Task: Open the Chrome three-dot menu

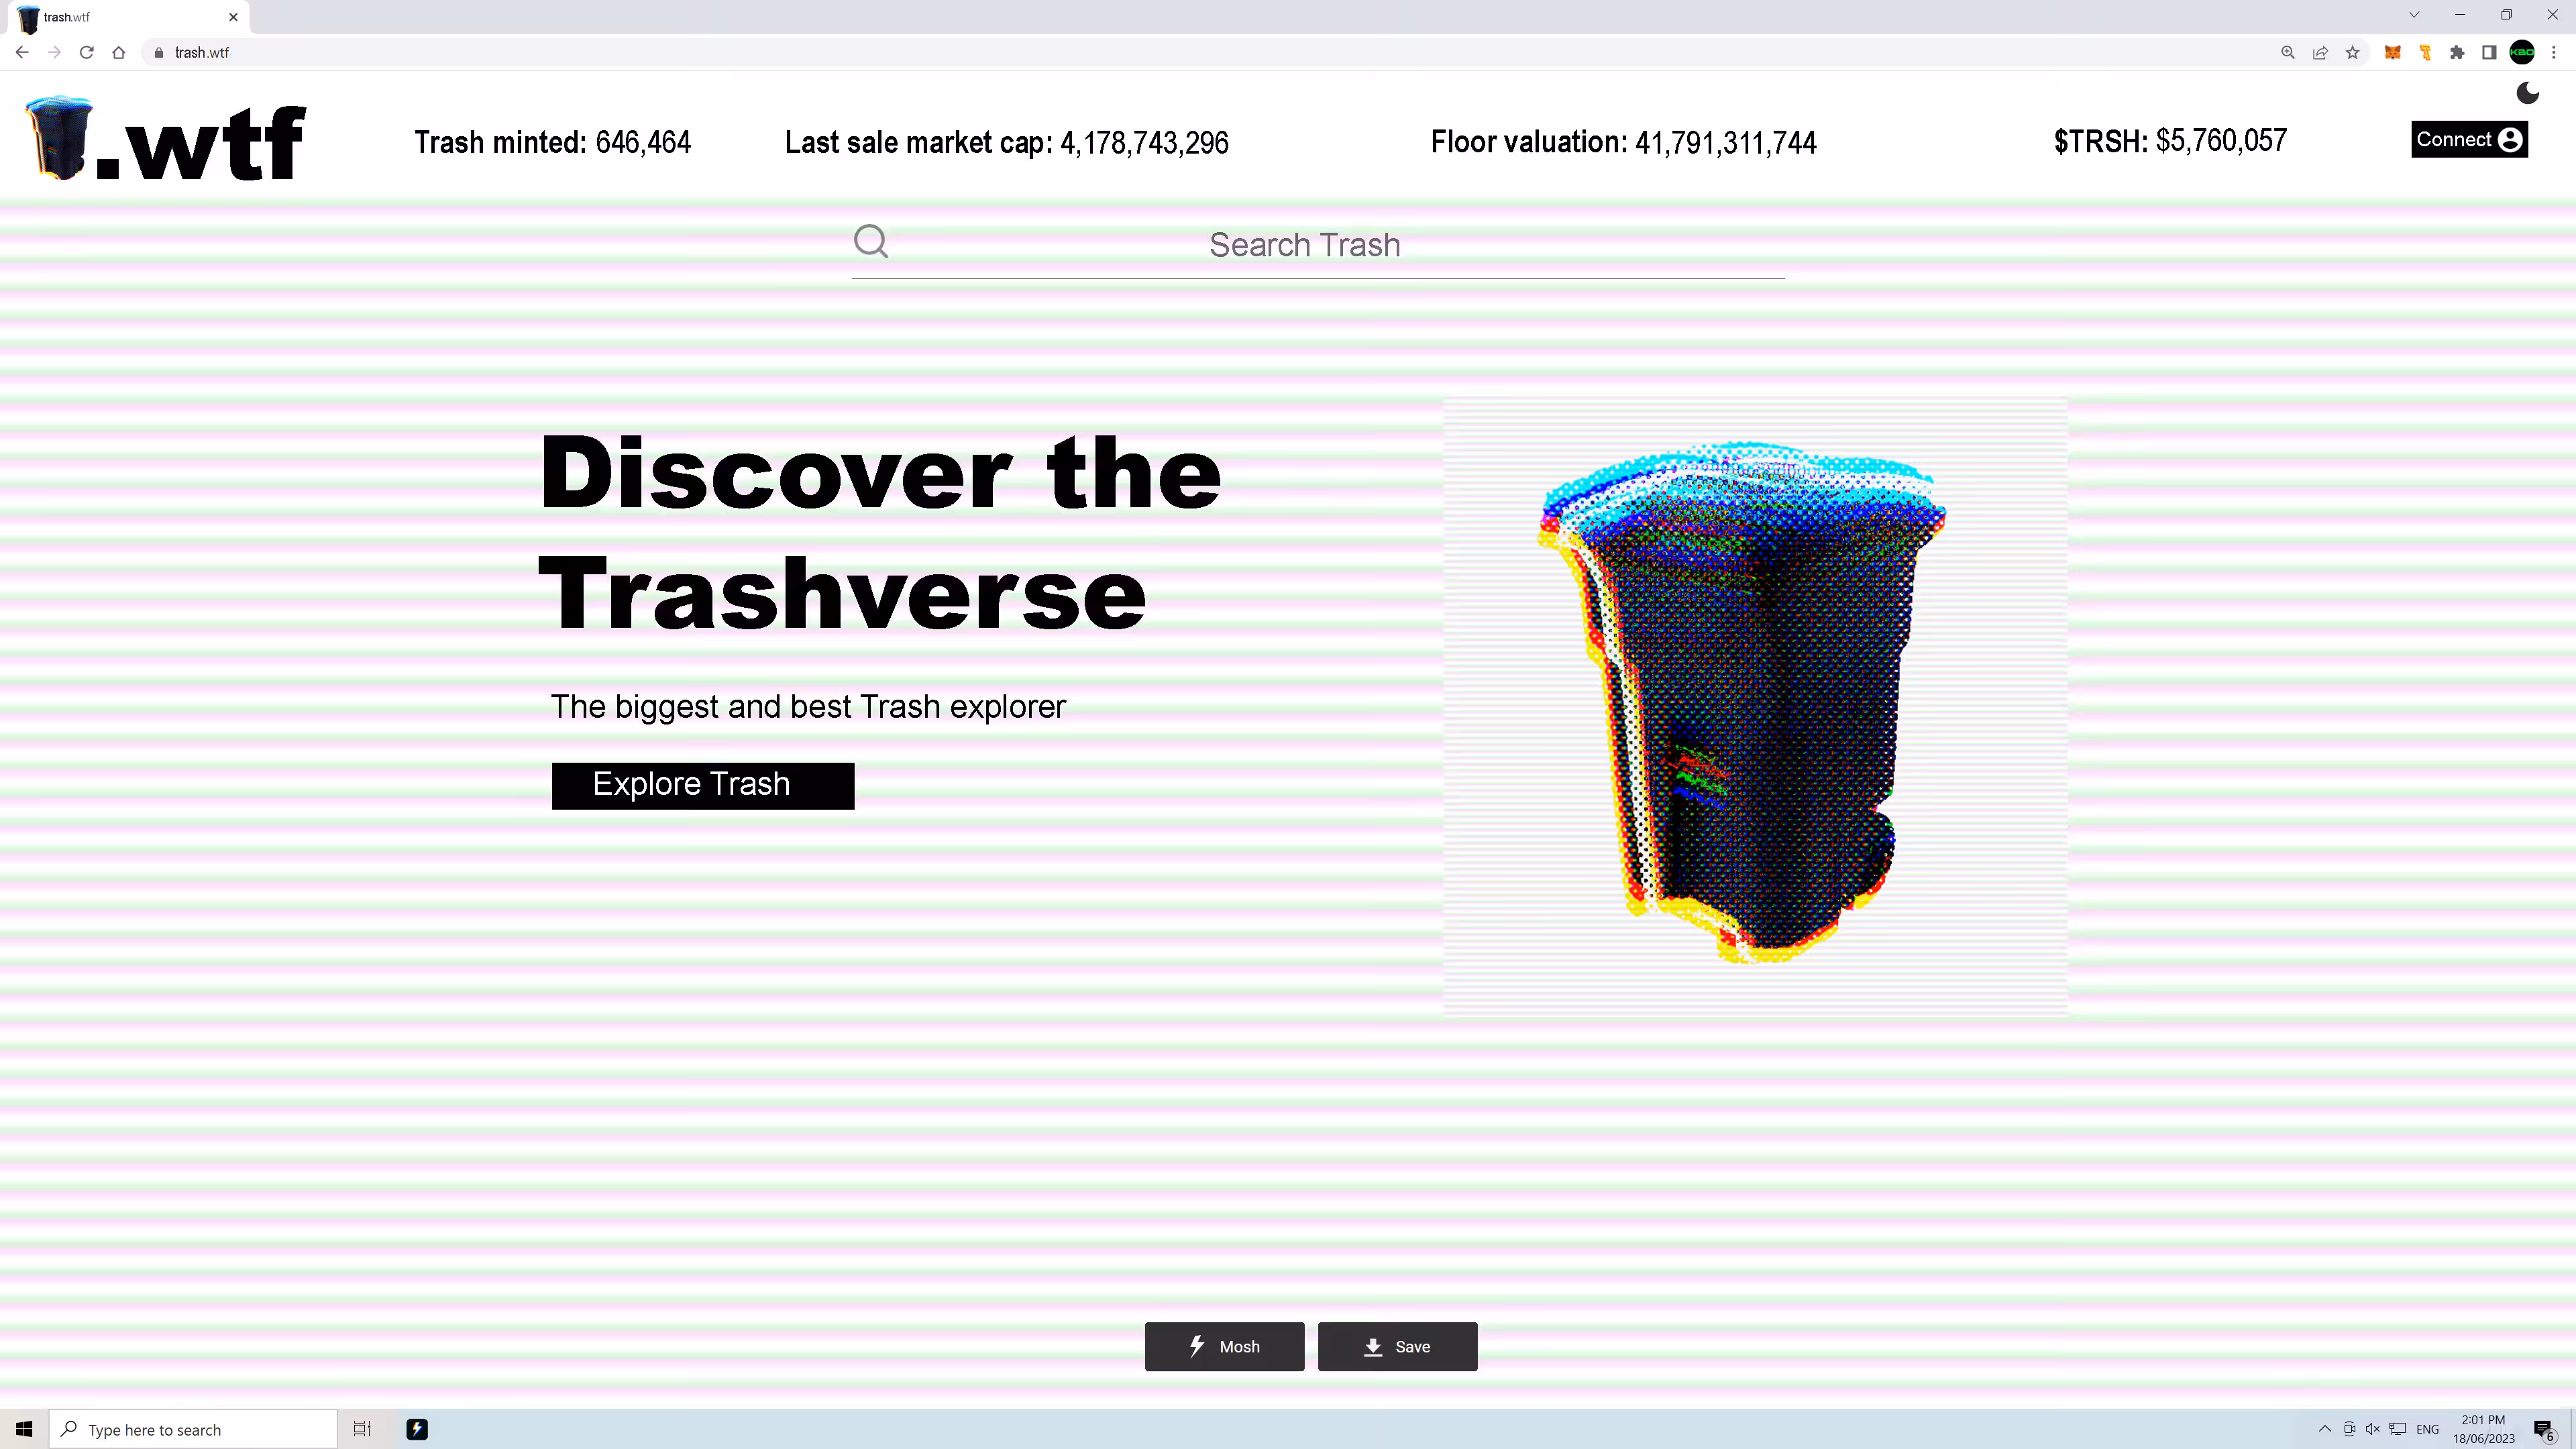Action: [x=2553, y=52]
